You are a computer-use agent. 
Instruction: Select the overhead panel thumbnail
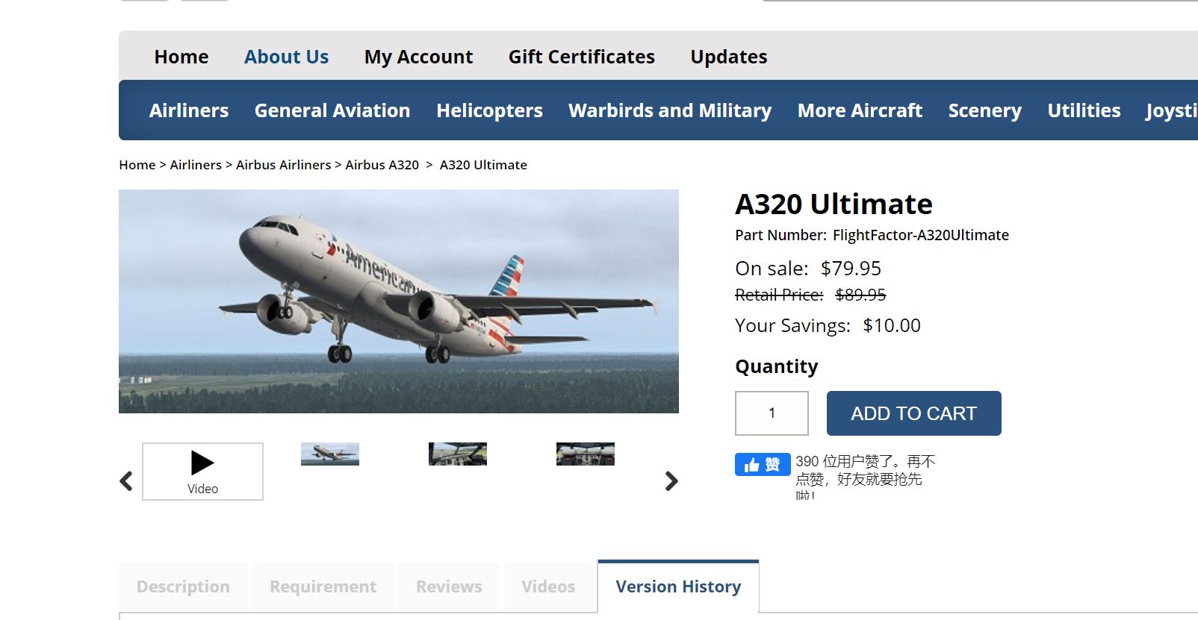coord(586,454)
